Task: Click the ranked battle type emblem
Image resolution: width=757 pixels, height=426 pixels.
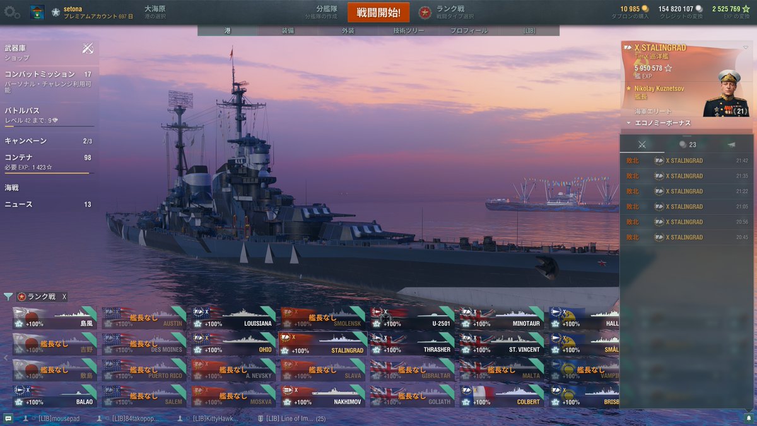Action: 425,12
